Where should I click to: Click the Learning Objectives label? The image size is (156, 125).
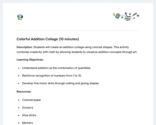click(x=30, y=60)
